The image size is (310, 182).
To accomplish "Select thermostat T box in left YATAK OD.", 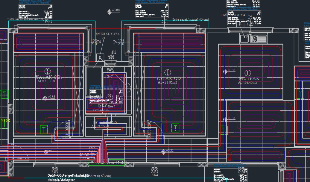I will tap(44, 129).
